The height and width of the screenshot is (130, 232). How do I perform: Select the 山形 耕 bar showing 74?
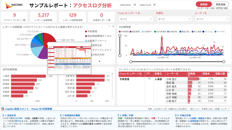[x=82, y=96]
